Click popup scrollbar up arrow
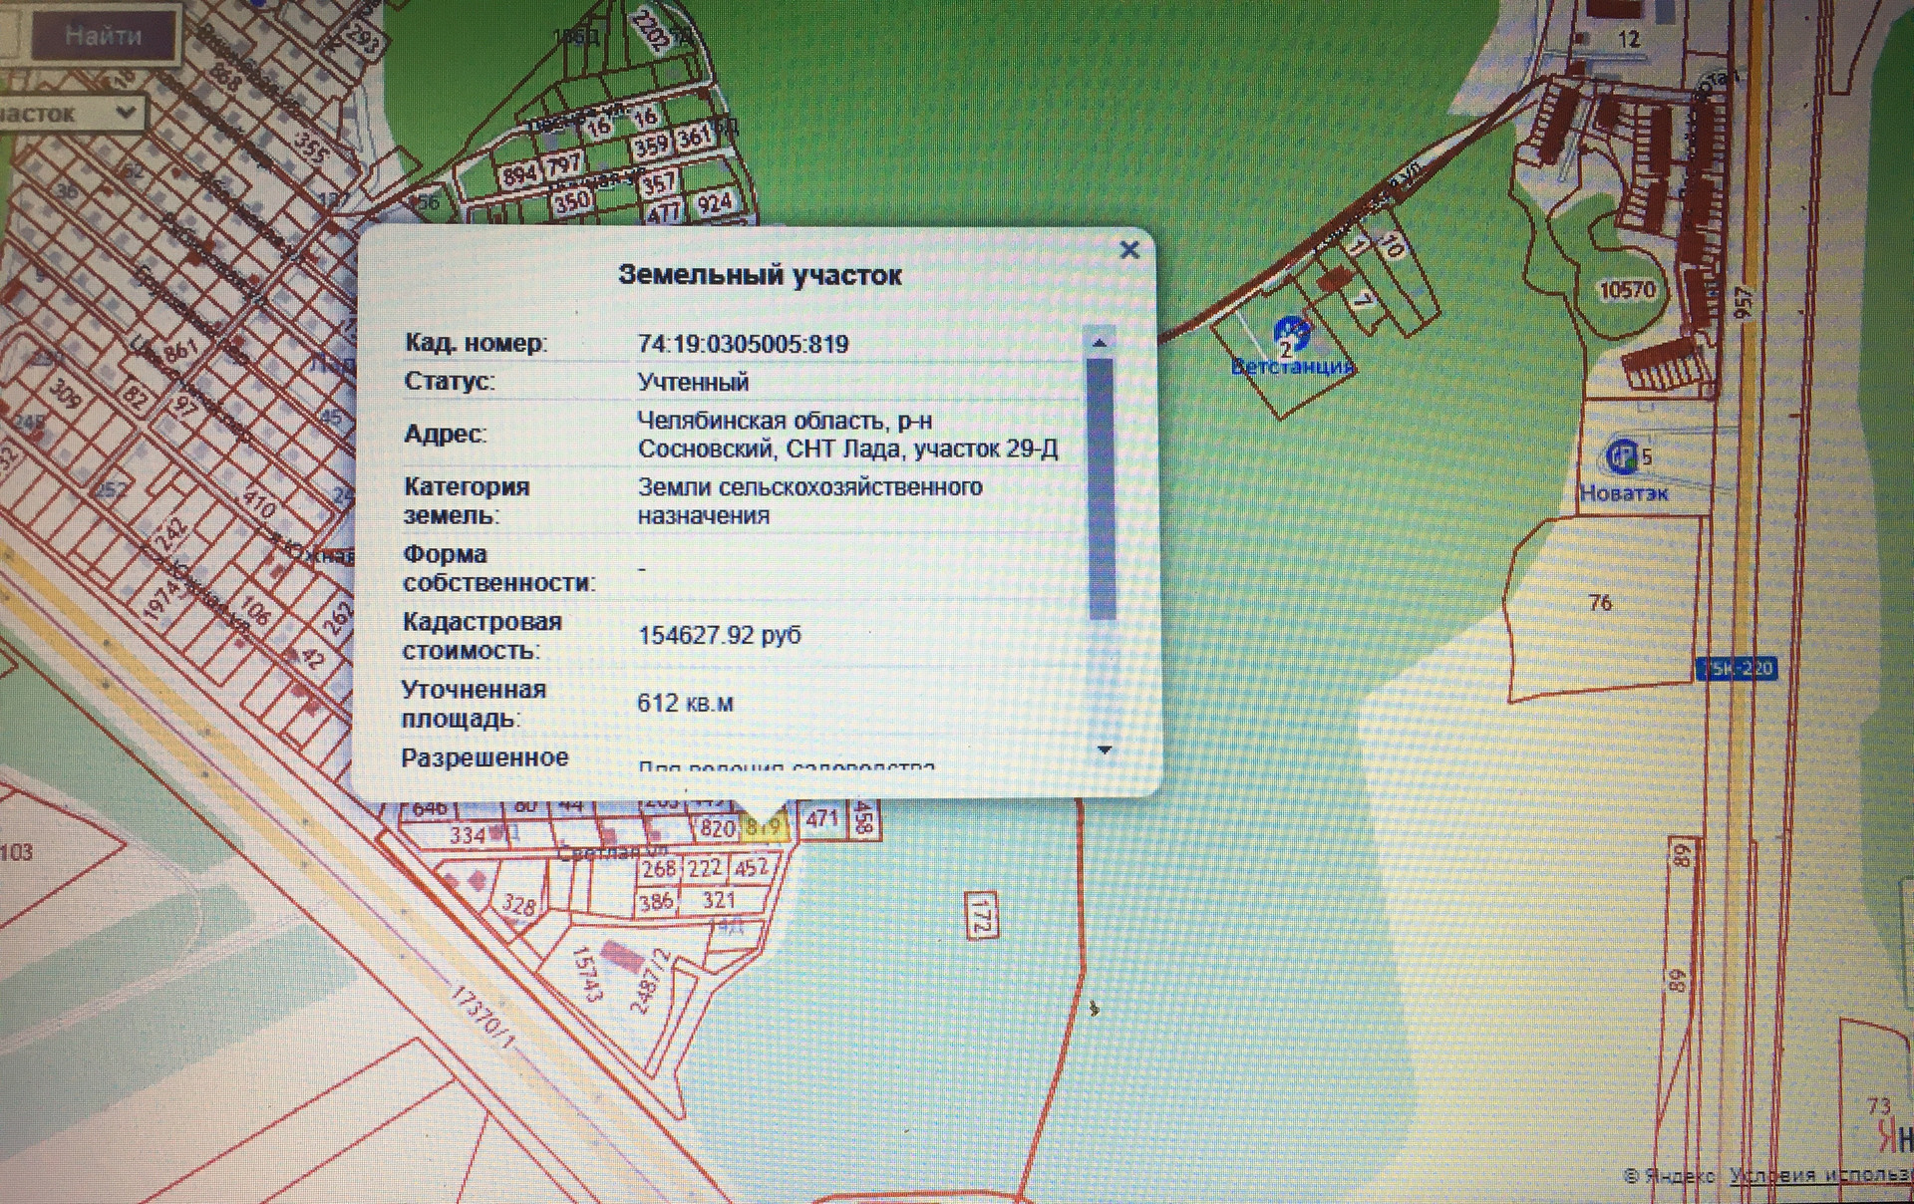This screenshot has height=1204, width=1914. coord(1100,343)
